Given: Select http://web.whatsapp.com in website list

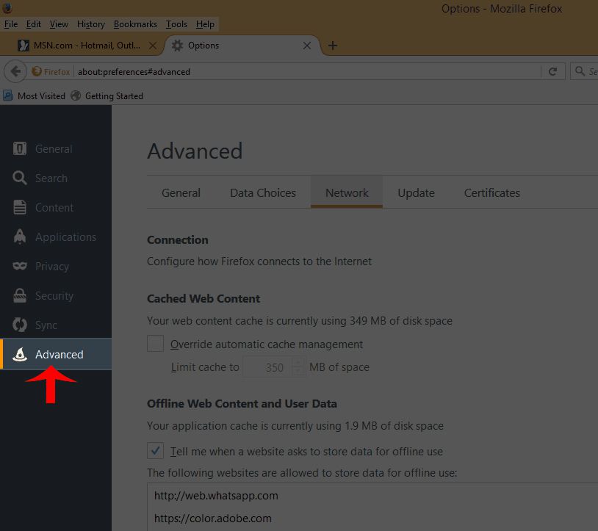Looking at the screenshot, I should 216,496.
